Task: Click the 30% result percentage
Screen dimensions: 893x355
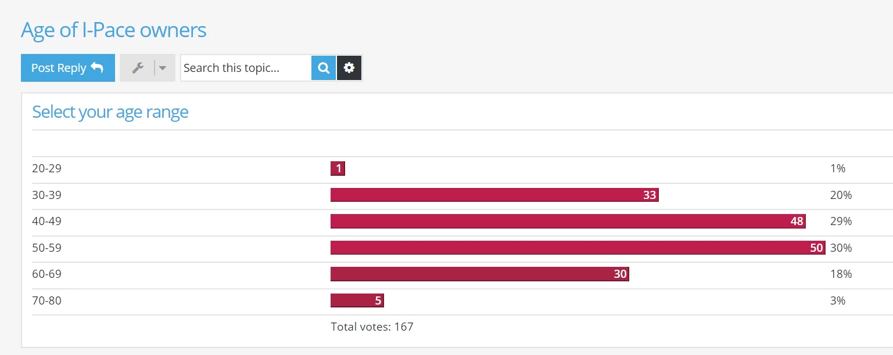Action: pos(841,248)
